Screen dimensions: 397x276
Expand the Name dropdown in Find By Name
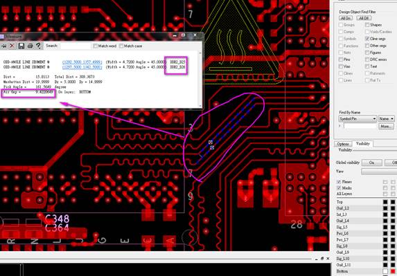click(386, 119)
